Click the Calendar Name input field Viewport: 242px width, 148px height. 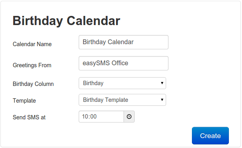[124, 42]
